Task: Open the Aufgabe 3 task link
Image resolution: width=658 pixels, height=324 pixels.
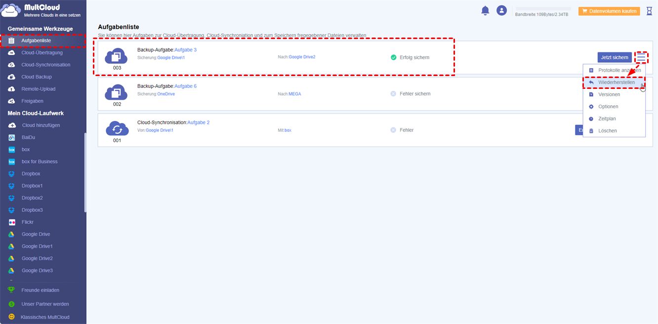Action: pos(185,50)
